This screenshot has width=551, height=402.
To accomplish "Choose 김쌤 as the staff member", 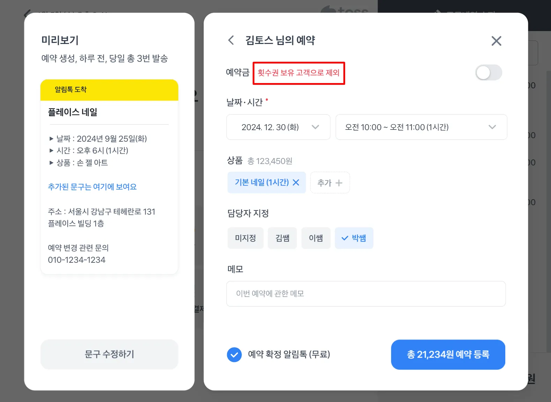I will click(282, 238).
